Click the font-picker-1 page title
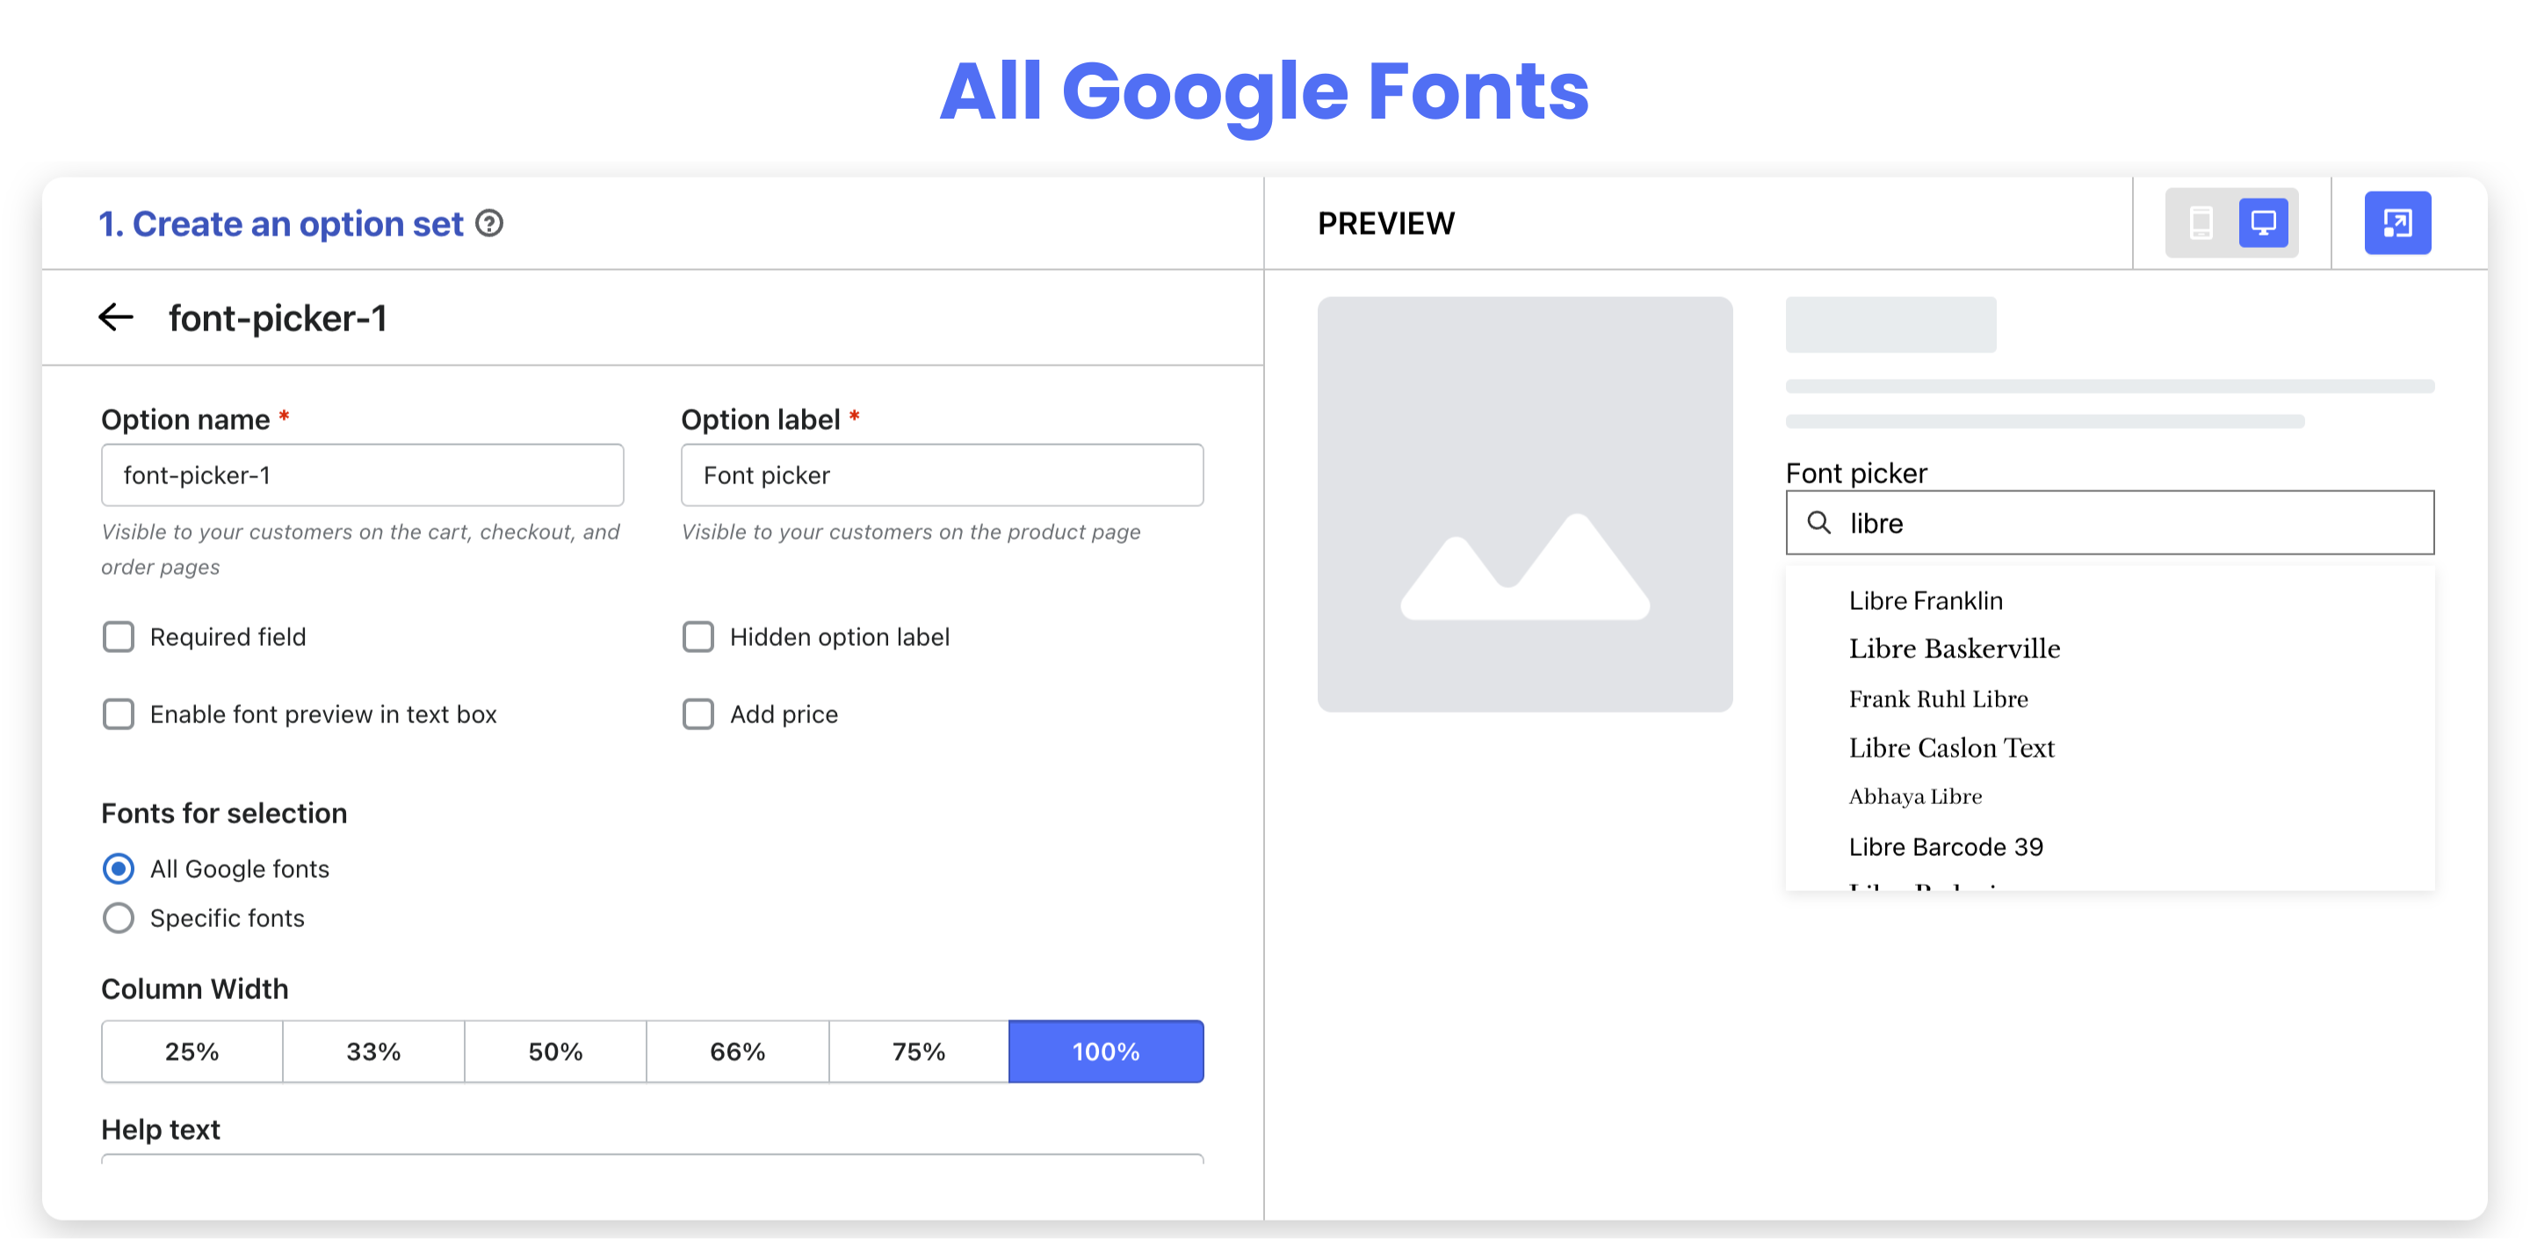This screenshot has height=1239, width=2530. coord(278,318)
